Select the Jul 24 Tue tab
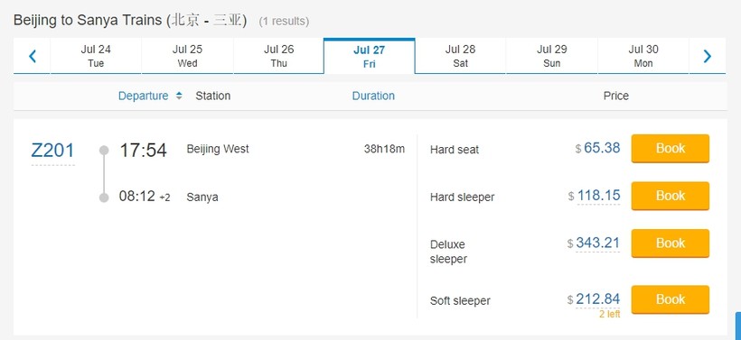Screen dimensions: 741x340 coord(96,56)
